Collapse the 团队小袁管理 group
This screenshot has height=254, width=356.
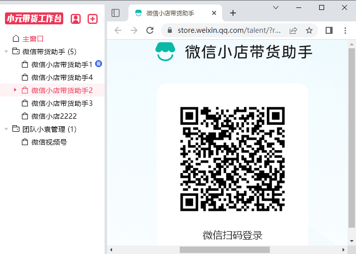(6, 129)
